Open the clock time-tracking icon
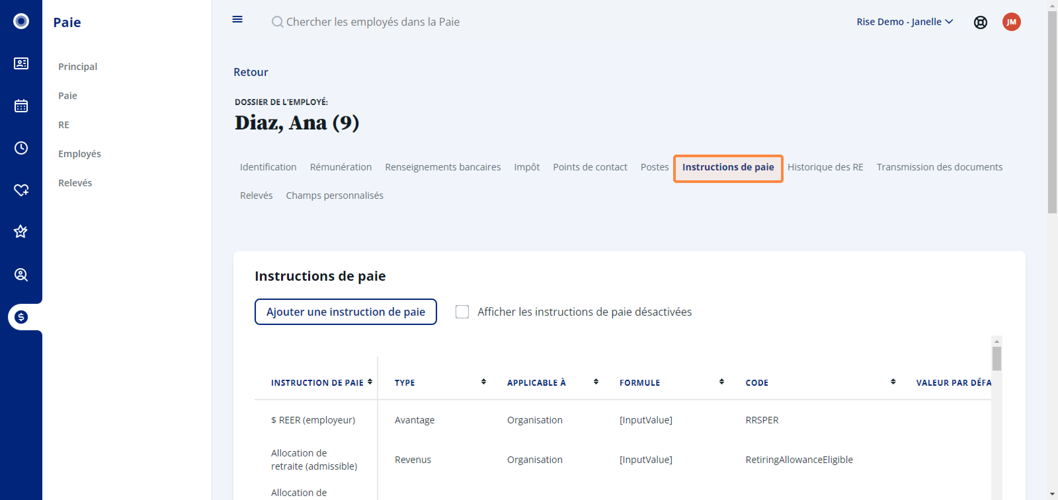The width and height of the screenshot is (1058, 500). pyautogui.click(x=21, y=148)
